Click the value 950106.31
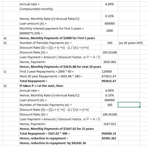The image size is (148, 147). point(110,134)
